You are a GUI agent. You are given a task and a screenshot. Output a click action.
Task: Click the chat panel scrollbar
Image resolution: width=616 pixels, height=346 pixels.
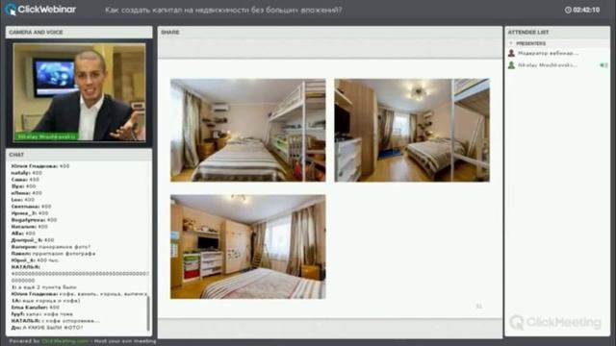click(x=148, y=313)
